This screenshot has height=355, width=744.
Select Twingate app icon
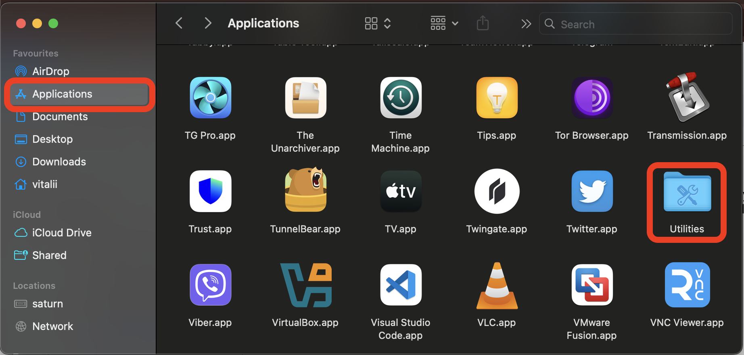pyautogui.click(x=497, y=191)
